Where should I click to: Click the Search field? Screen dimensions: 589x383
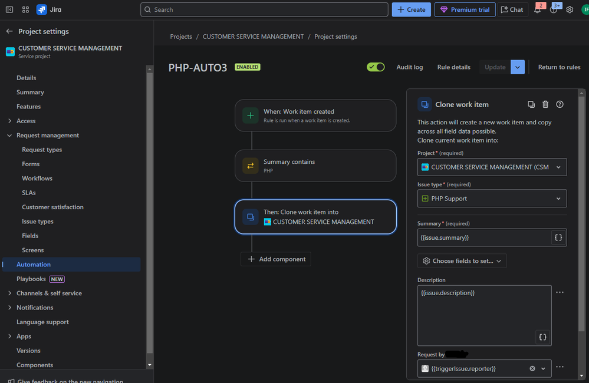click(x=264, y=10)
